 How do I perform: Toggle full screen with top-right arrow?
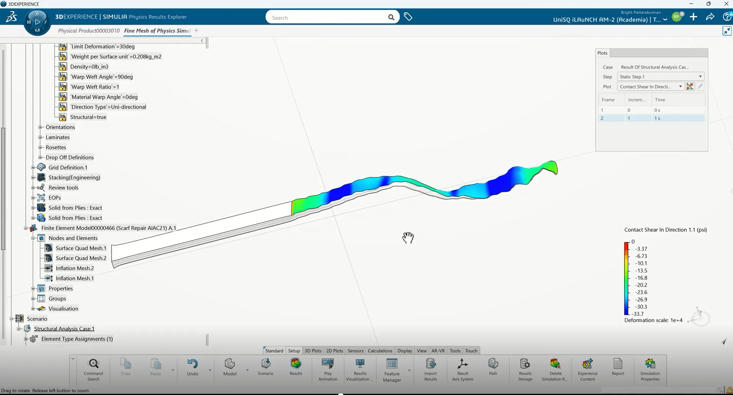727,31
